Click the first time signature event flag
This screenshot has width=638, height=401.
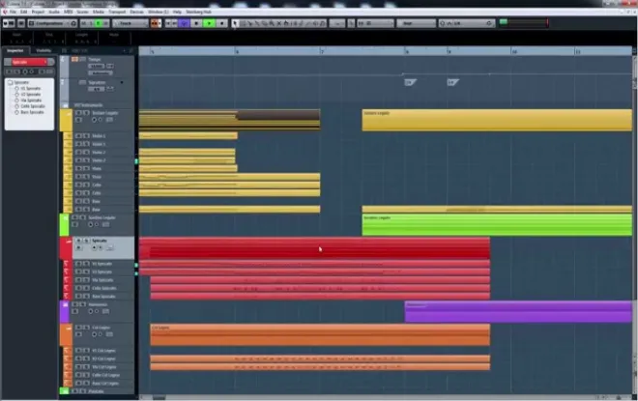(x=410, y=82)
